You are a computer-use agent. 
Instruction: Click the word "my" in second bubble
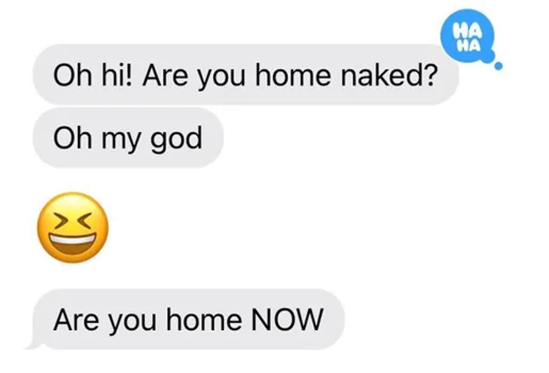coord(120,140)
